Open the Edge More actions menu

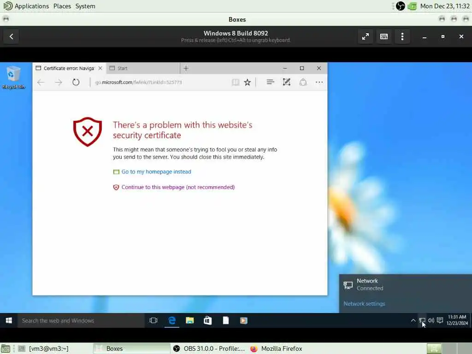[319, 82]
